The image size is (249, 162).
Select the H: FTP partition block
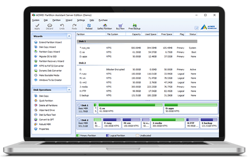tap(192, 123)
